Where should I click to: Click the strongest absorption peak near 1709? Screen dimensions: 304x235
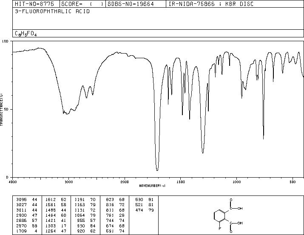[x=157, y=170]
